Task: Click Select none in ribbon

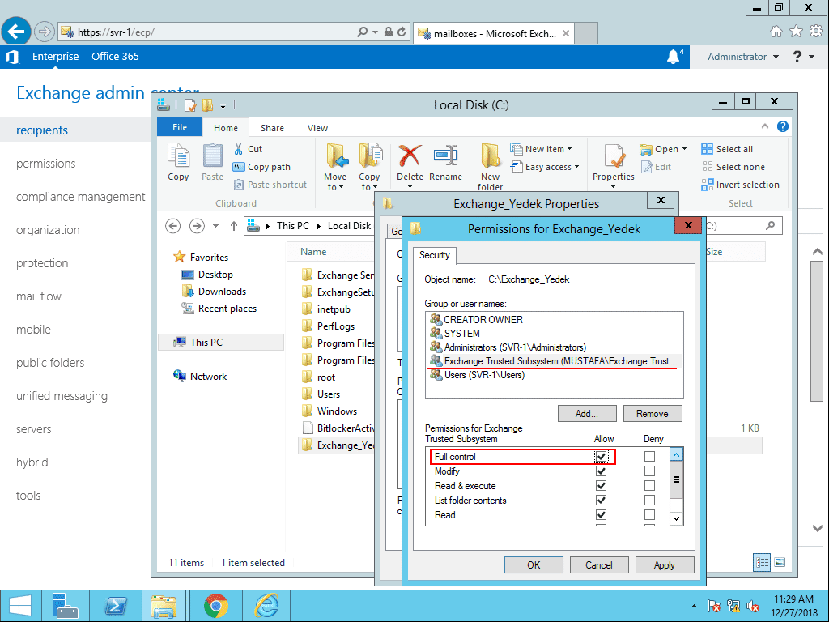Action: point(733,167)
